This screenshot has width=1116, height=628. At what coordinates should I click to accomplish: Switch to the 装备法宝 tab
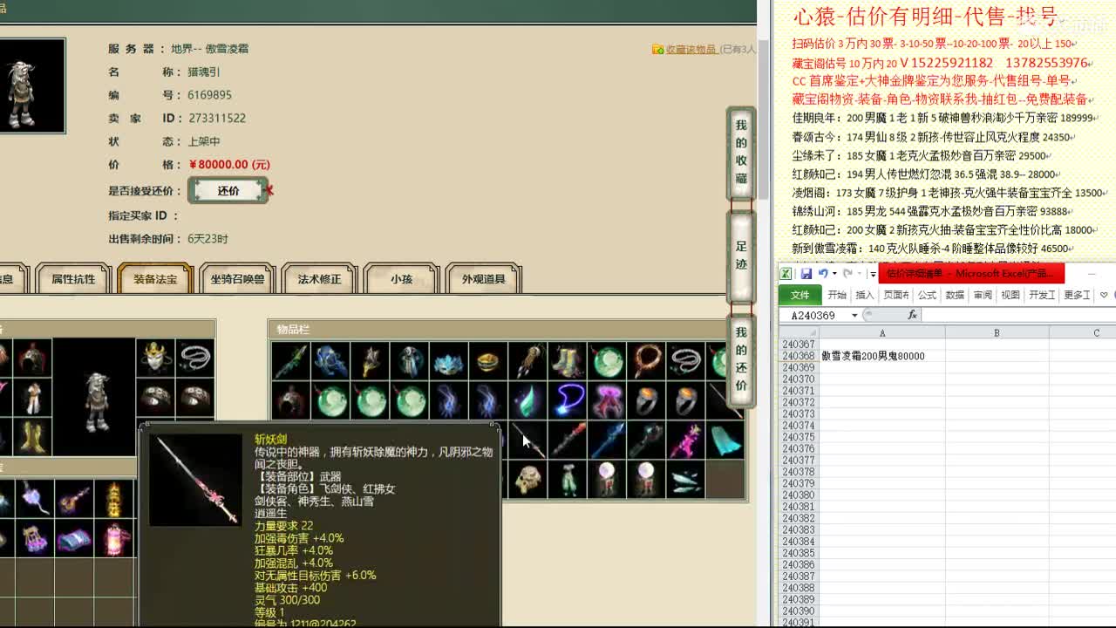coord(154,279)
